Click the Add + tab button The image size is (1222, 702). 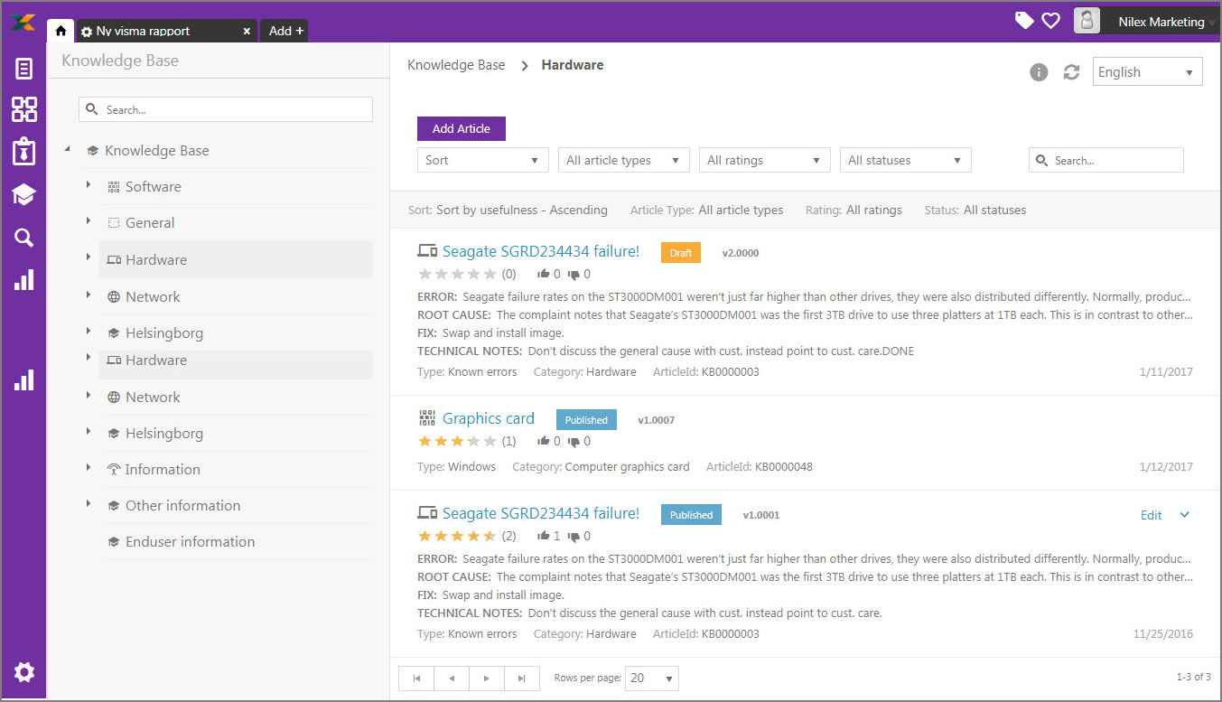click(x=286, y=31)
